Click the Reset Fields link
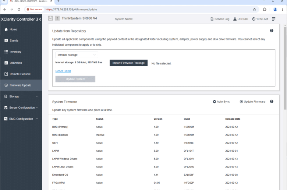Viewport: 287px width, 190px height. 63,71
